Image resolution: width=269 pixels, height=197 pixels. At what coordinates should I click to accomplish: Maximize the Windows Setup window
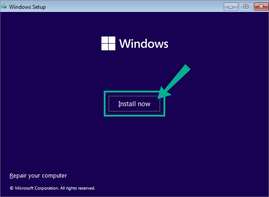coord(246,7)
